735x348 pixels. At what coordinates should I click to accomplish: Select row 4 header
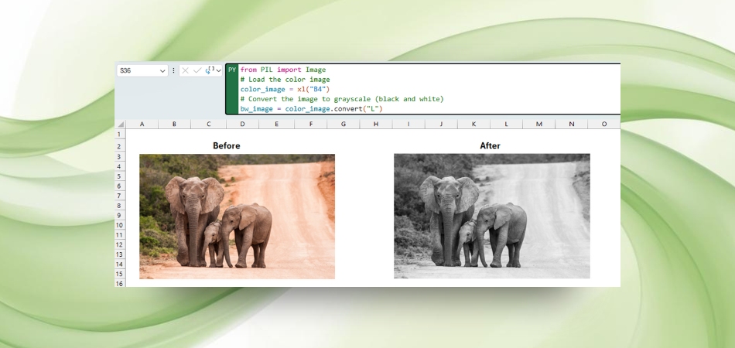tap(120, 166)
